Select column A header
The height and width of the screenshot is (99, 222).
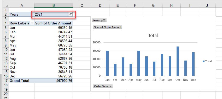coord(22,5)
